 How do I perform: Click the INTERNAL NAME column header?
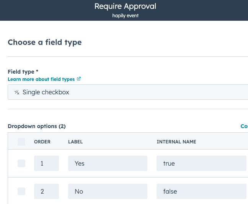(x=176, y=142)
